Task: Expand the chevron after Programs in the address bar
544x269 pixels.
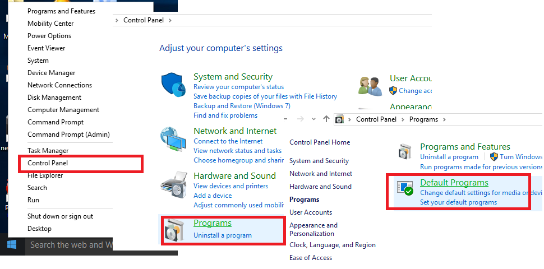Action: (x=444, y=119)
